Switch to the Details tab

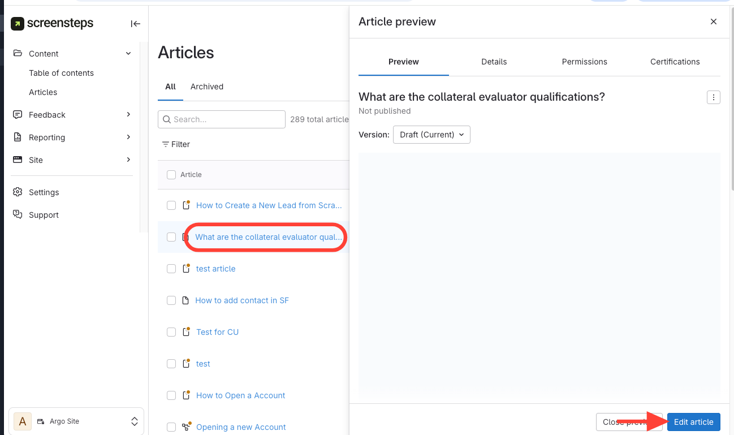pos(494,62)
